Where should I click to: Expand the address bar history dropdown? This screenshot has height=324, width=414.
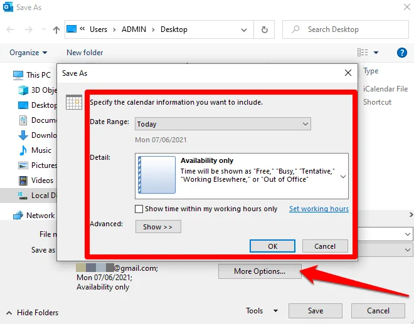coord(244,30)
